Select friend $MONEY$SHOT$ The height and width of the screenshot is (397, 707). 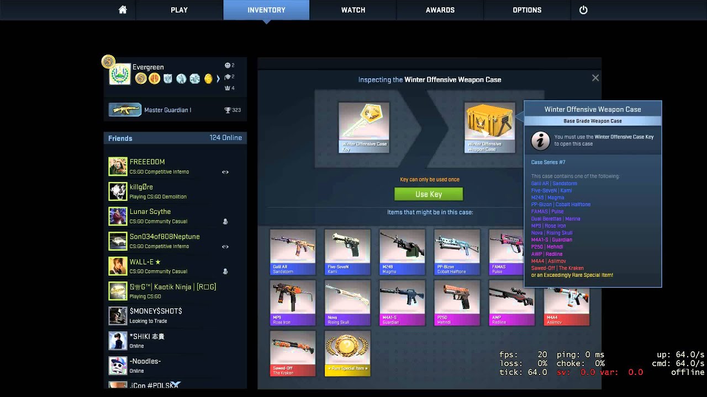click(175, 315)
